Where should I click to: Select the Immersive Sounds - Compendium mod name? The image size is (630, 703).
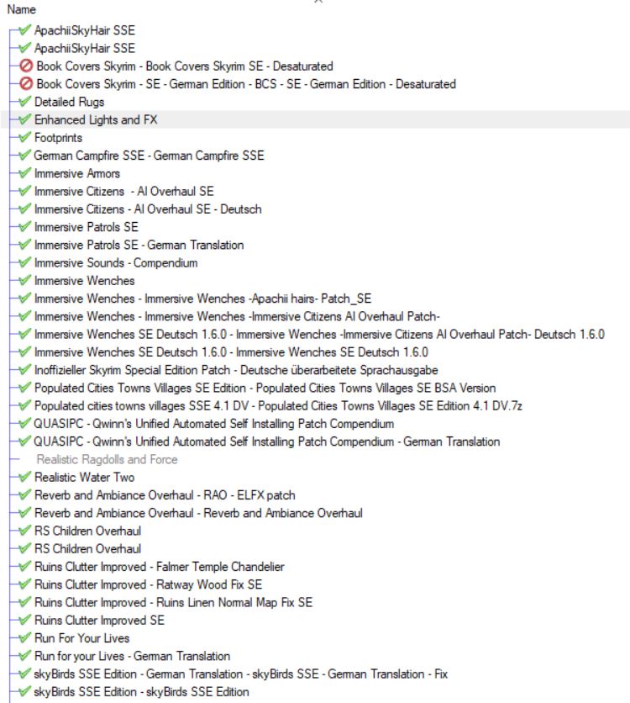(x=116, y=262)
